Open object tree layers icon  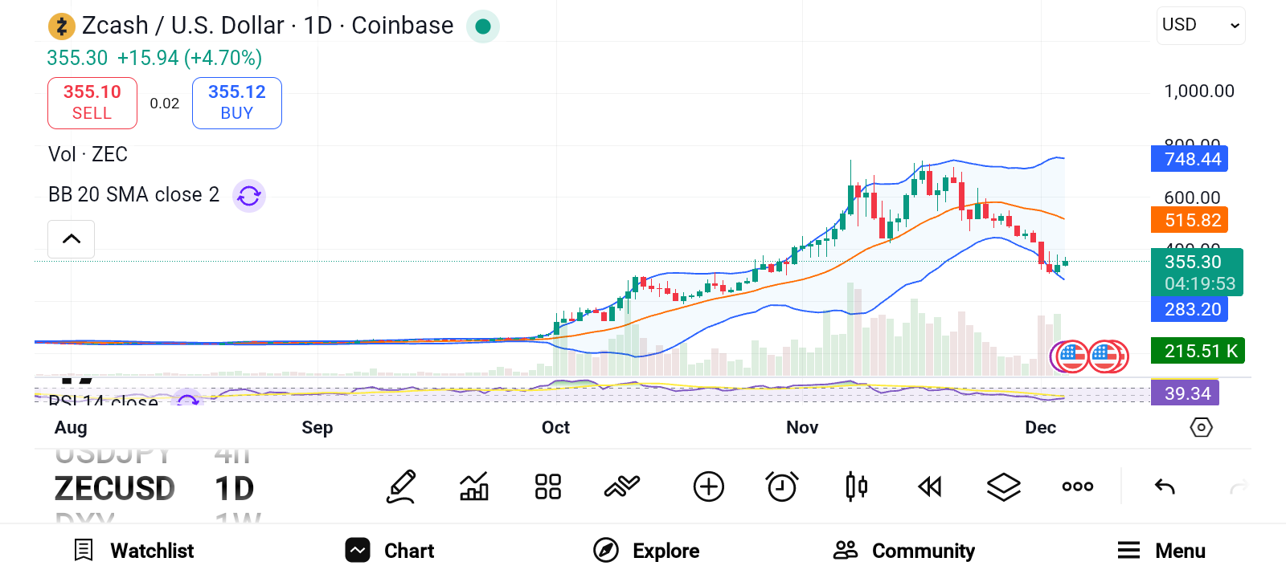tap(1004, 486)
